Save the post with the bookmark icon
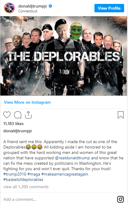The image size is (128, 205). pos(121,115)
